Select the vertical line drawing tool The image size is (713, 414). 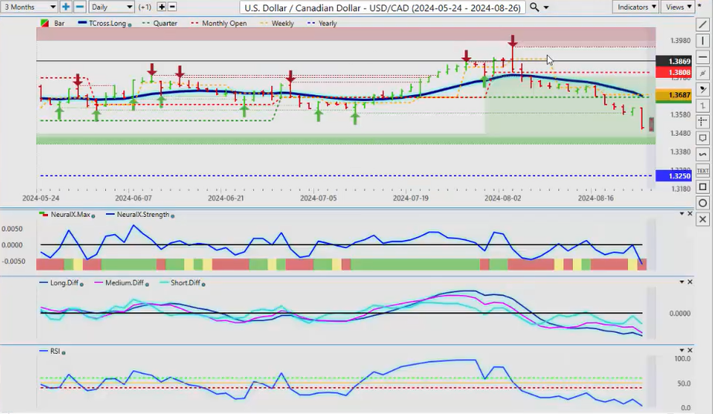[x=702, y=41]
